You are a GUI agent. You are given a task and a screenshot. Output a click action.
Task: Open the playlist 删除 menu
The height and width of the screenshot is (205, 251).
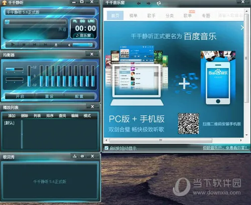point(25,116)
